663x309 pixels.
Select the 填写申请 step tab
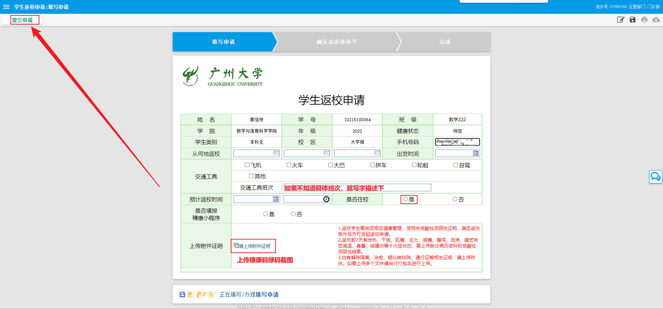click(223, 42)
